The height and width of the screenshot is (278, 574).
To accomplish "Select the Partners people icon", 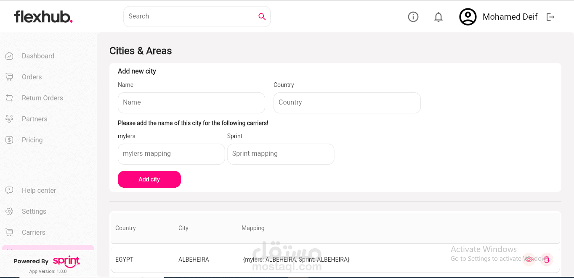I will (9, 119).
